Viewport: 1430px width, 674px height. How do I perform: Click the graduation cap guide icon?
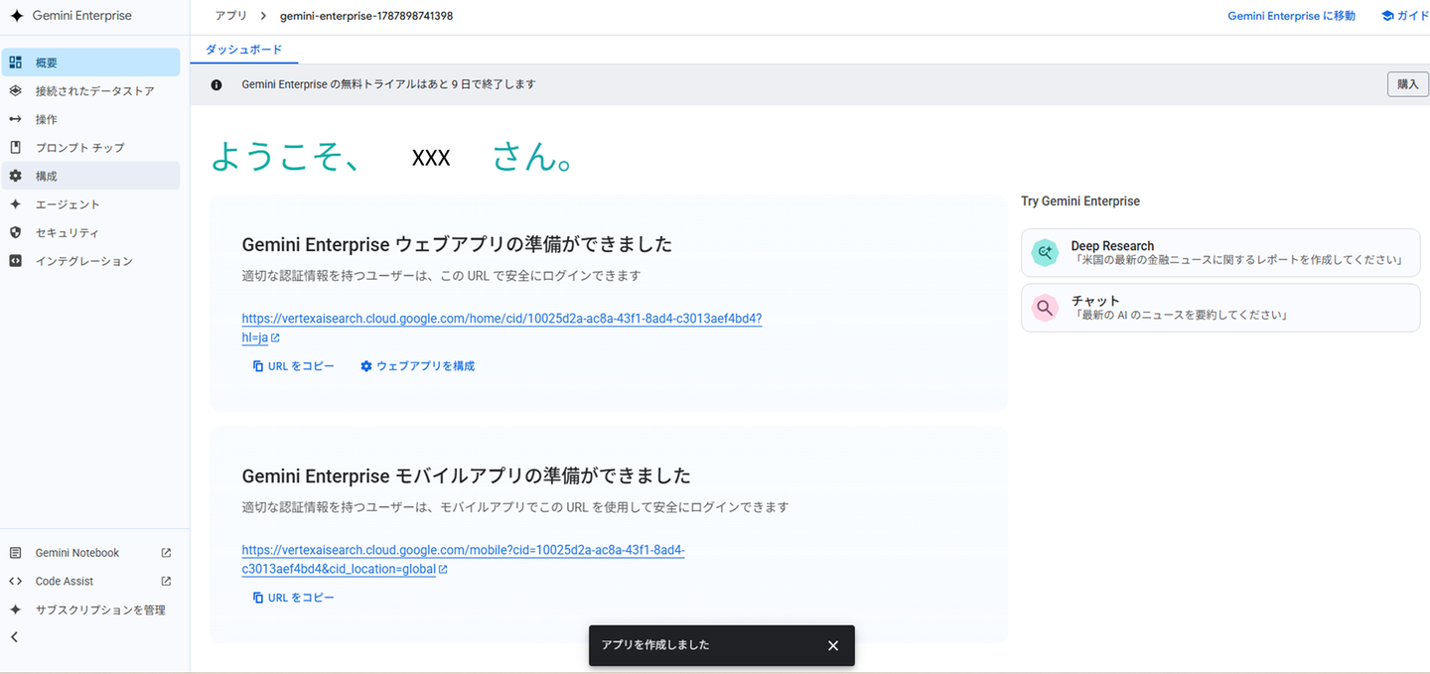[x=1388, y=16]
